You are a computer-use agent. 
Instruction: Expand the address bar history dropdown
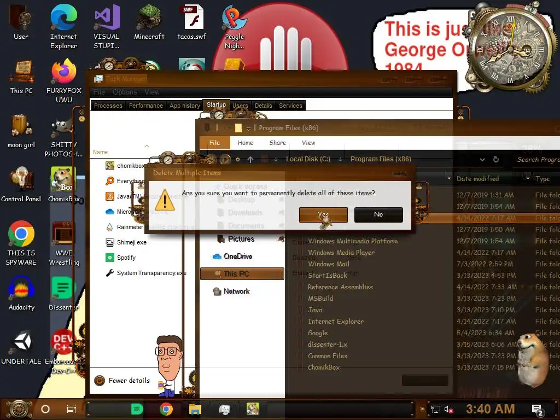[482, 160]
